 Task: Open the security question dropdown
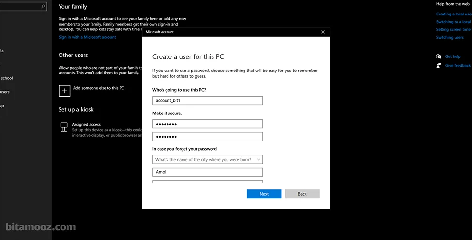[208, 159]
